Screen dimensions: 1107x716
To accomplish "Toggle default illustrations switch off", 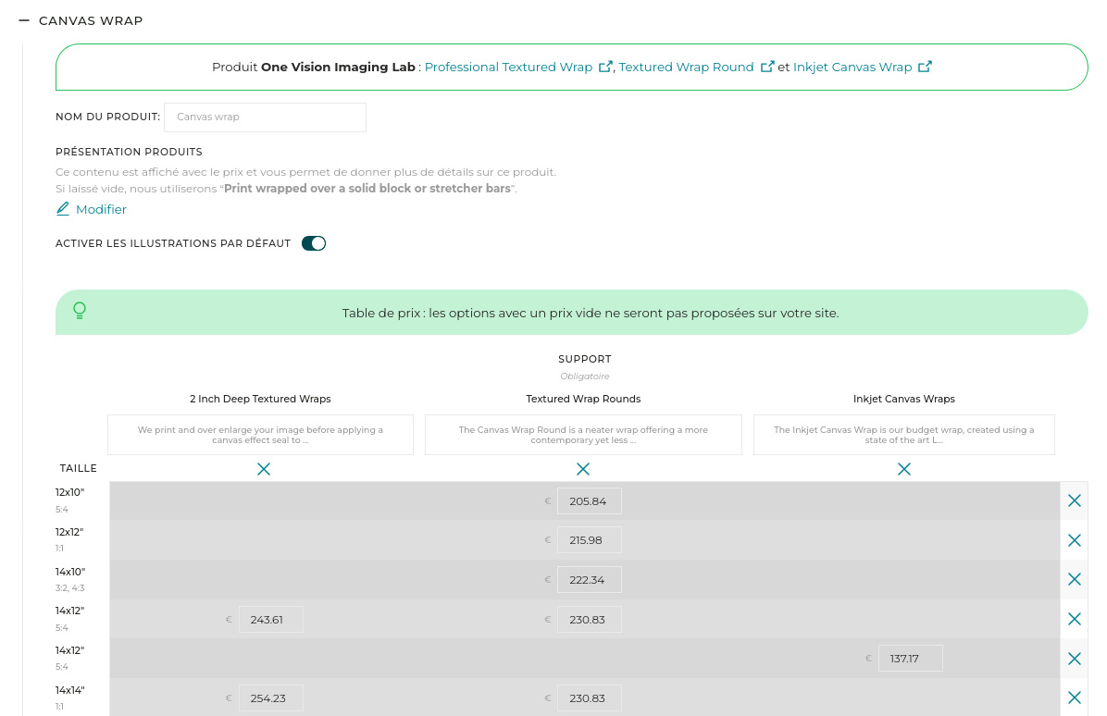I will pyautogui.click(x=314, y=243).
